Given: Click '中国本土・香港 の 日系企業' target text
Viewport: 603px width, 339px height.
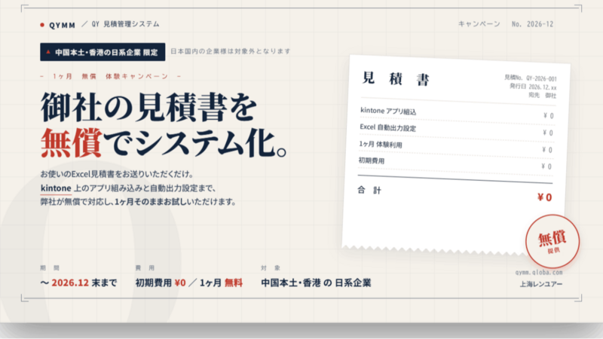Looking at the screenshot, I should pyautogui.click(x=316, y=283).
